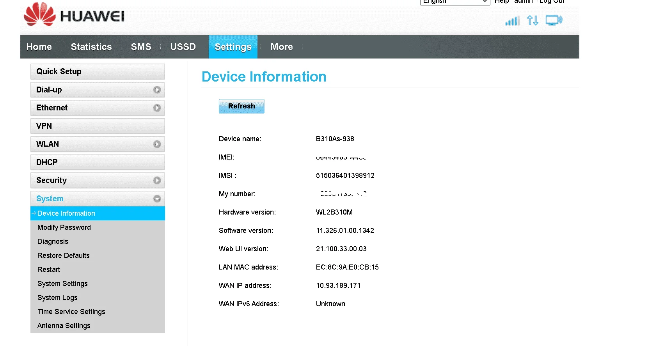Open the USSD tab

183,47
